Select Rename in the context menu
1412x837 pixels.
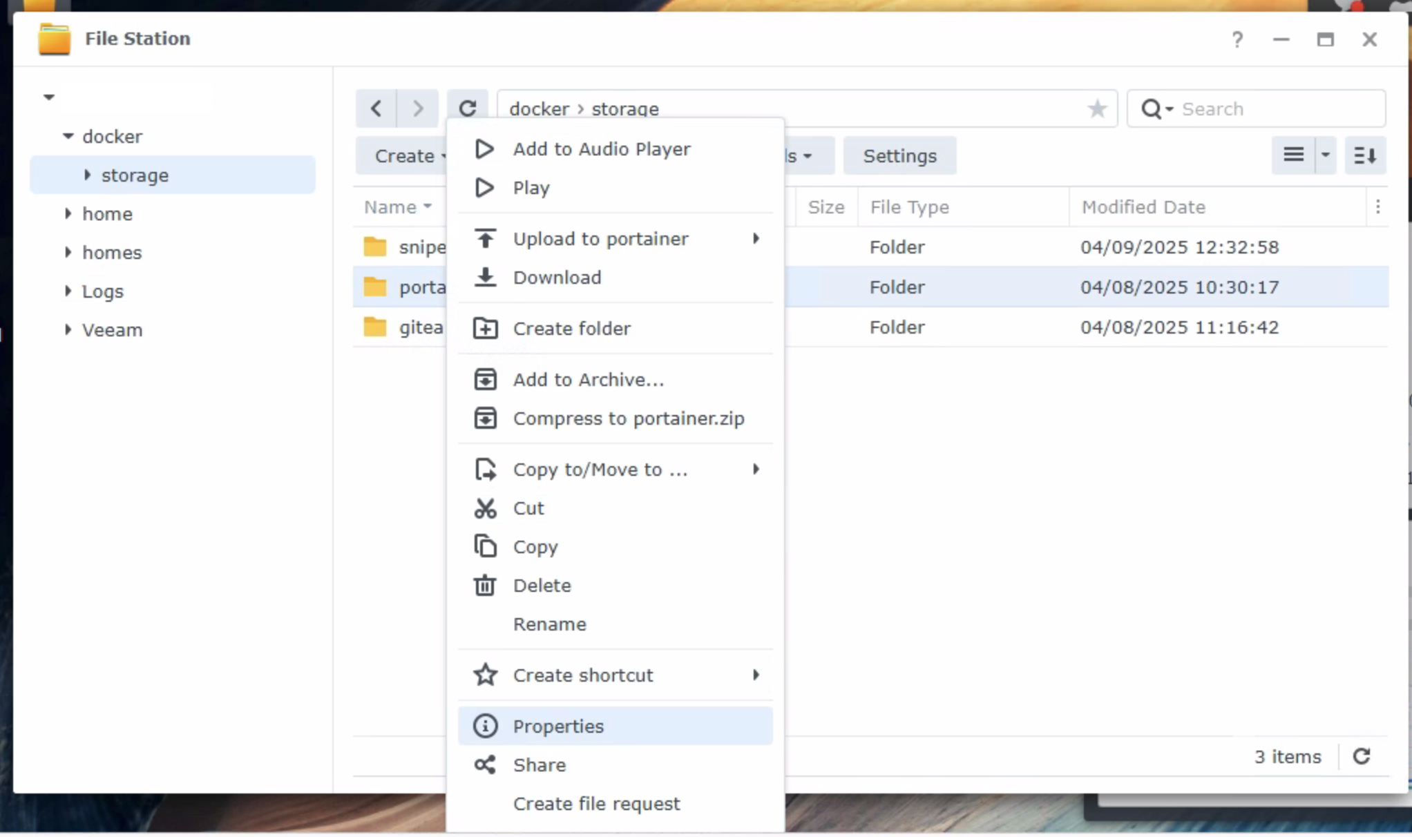(615, 624)
